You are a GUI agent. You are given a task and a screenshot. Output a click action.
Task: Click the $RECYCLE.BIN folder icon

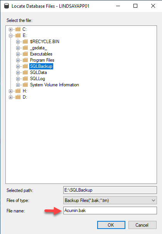25,42
